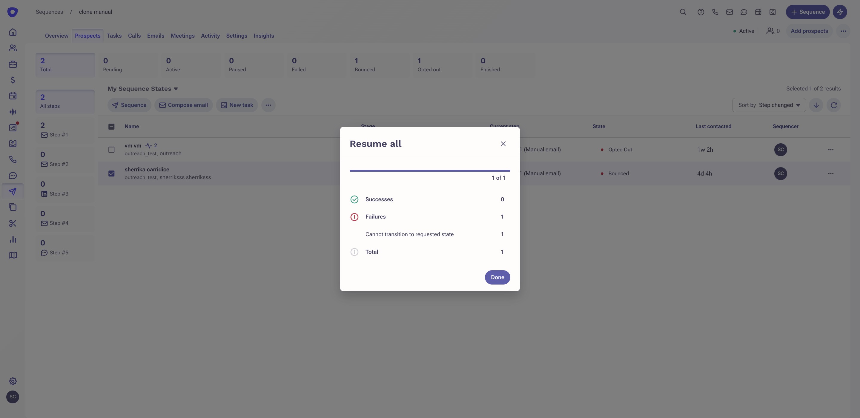Expand the My Sequence States dropdown
Image resolution: width=860 pixels, height=418 pixels.
(143, 89)
